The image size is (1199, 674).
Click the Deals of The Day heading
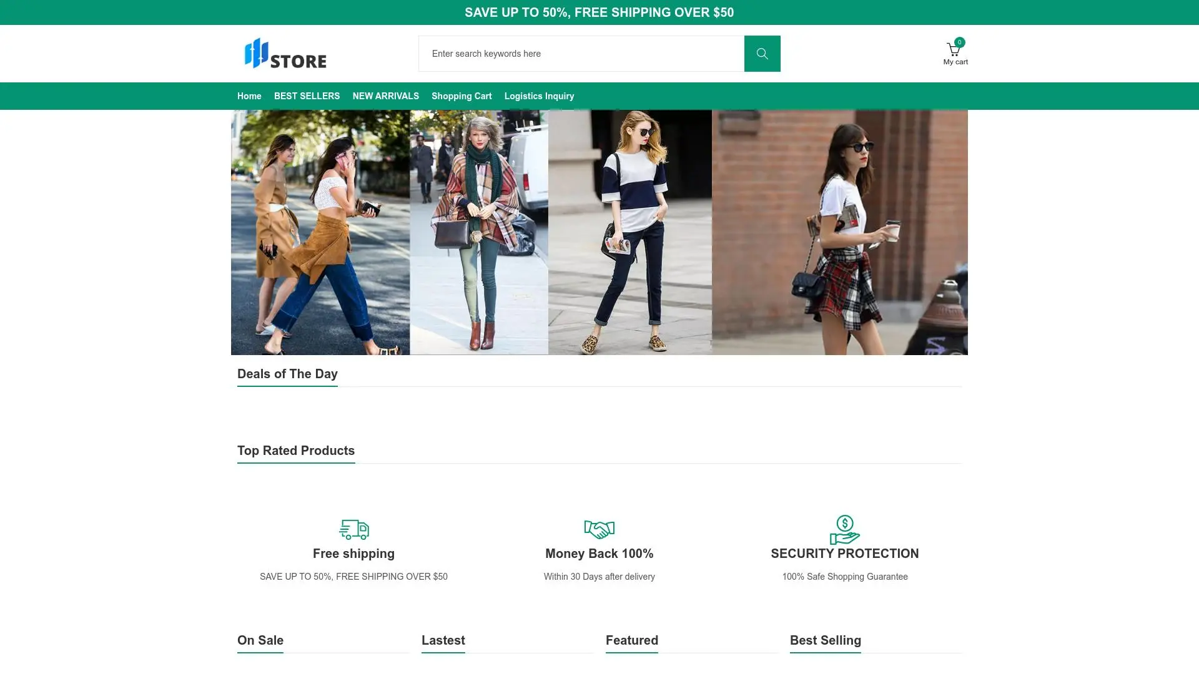point(287,374)
